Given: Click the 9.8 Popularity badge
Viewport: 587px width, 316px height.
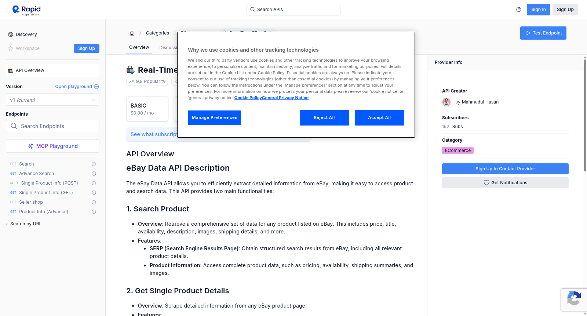Looking at the screenshot, I should (x=147, y=81).
